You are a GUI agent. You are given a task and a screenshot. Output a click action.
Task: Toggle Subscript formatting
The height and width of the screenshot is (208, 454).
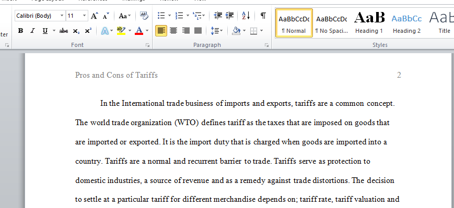point(76,31)
